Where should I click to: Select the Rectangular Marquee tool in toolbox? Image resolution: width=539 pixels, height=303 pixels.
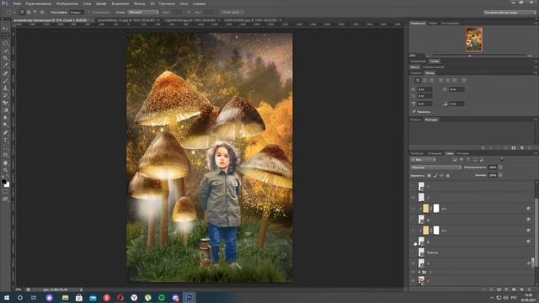pos(5,36)
